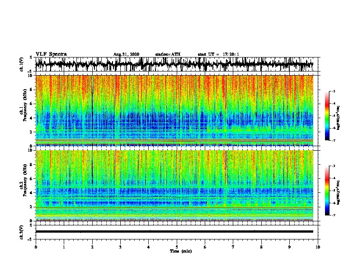Click the "Time (min)" x-axis label
This screenshot has width=358, height=277.
click(x=181, y=251)
